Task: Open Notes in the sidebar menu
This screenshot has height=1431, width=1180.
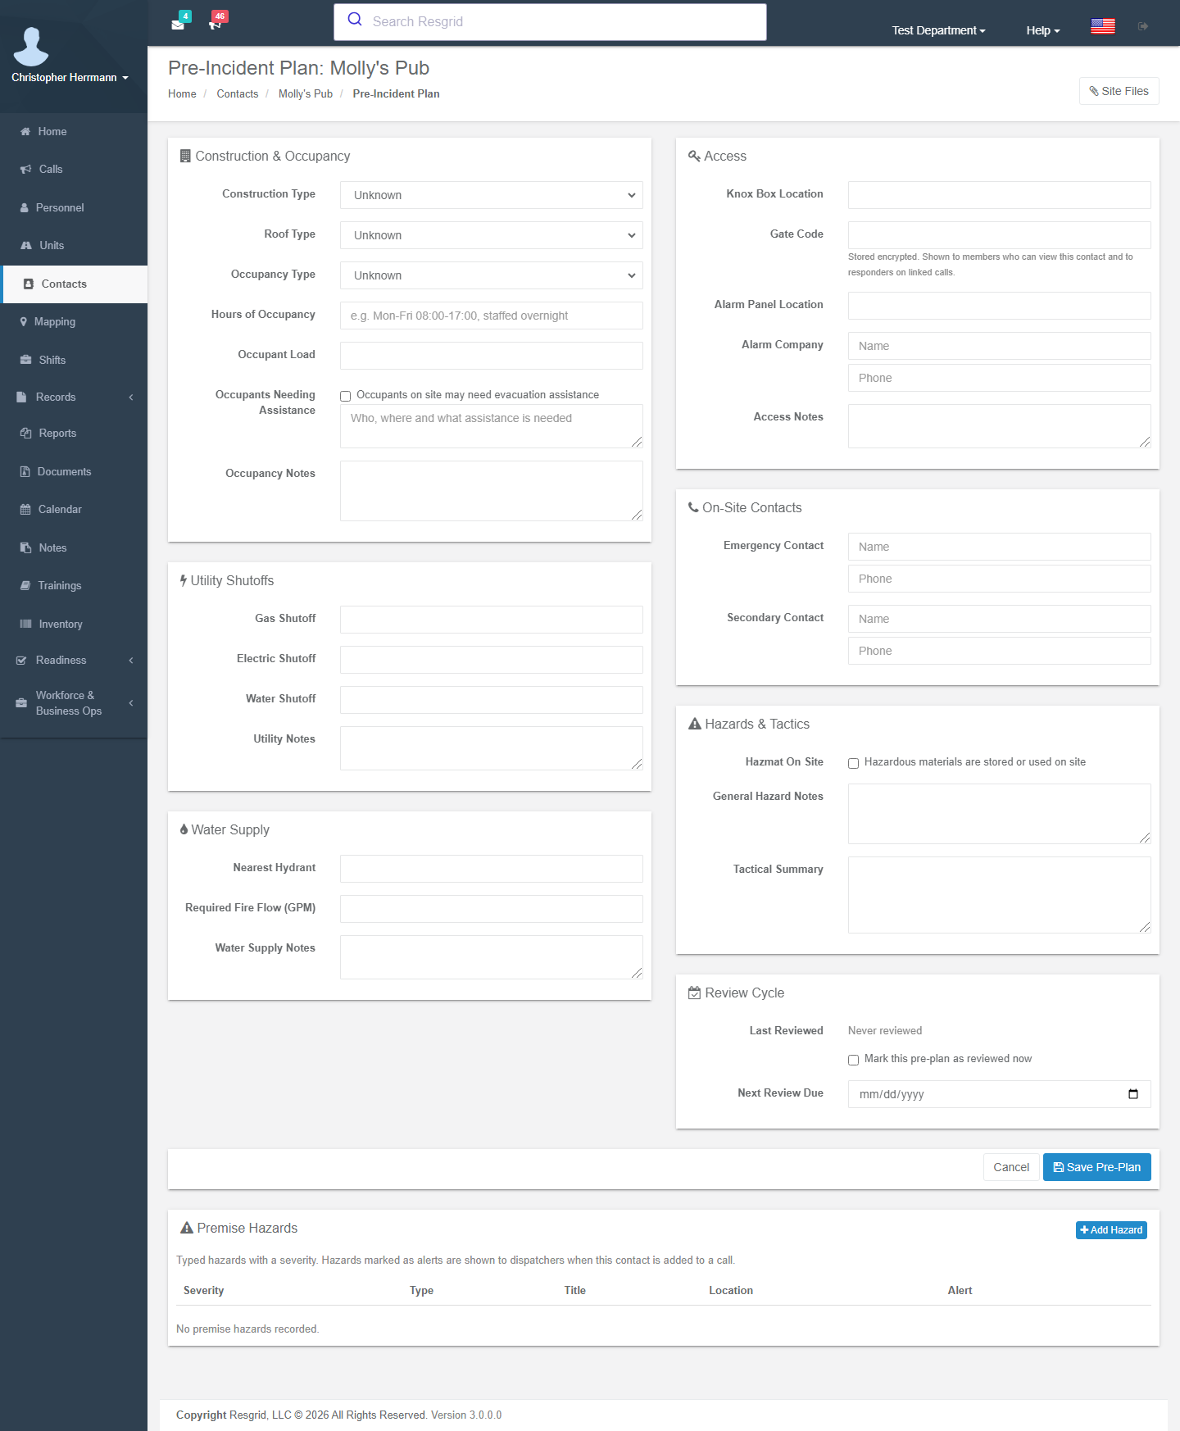Action: 74,548
